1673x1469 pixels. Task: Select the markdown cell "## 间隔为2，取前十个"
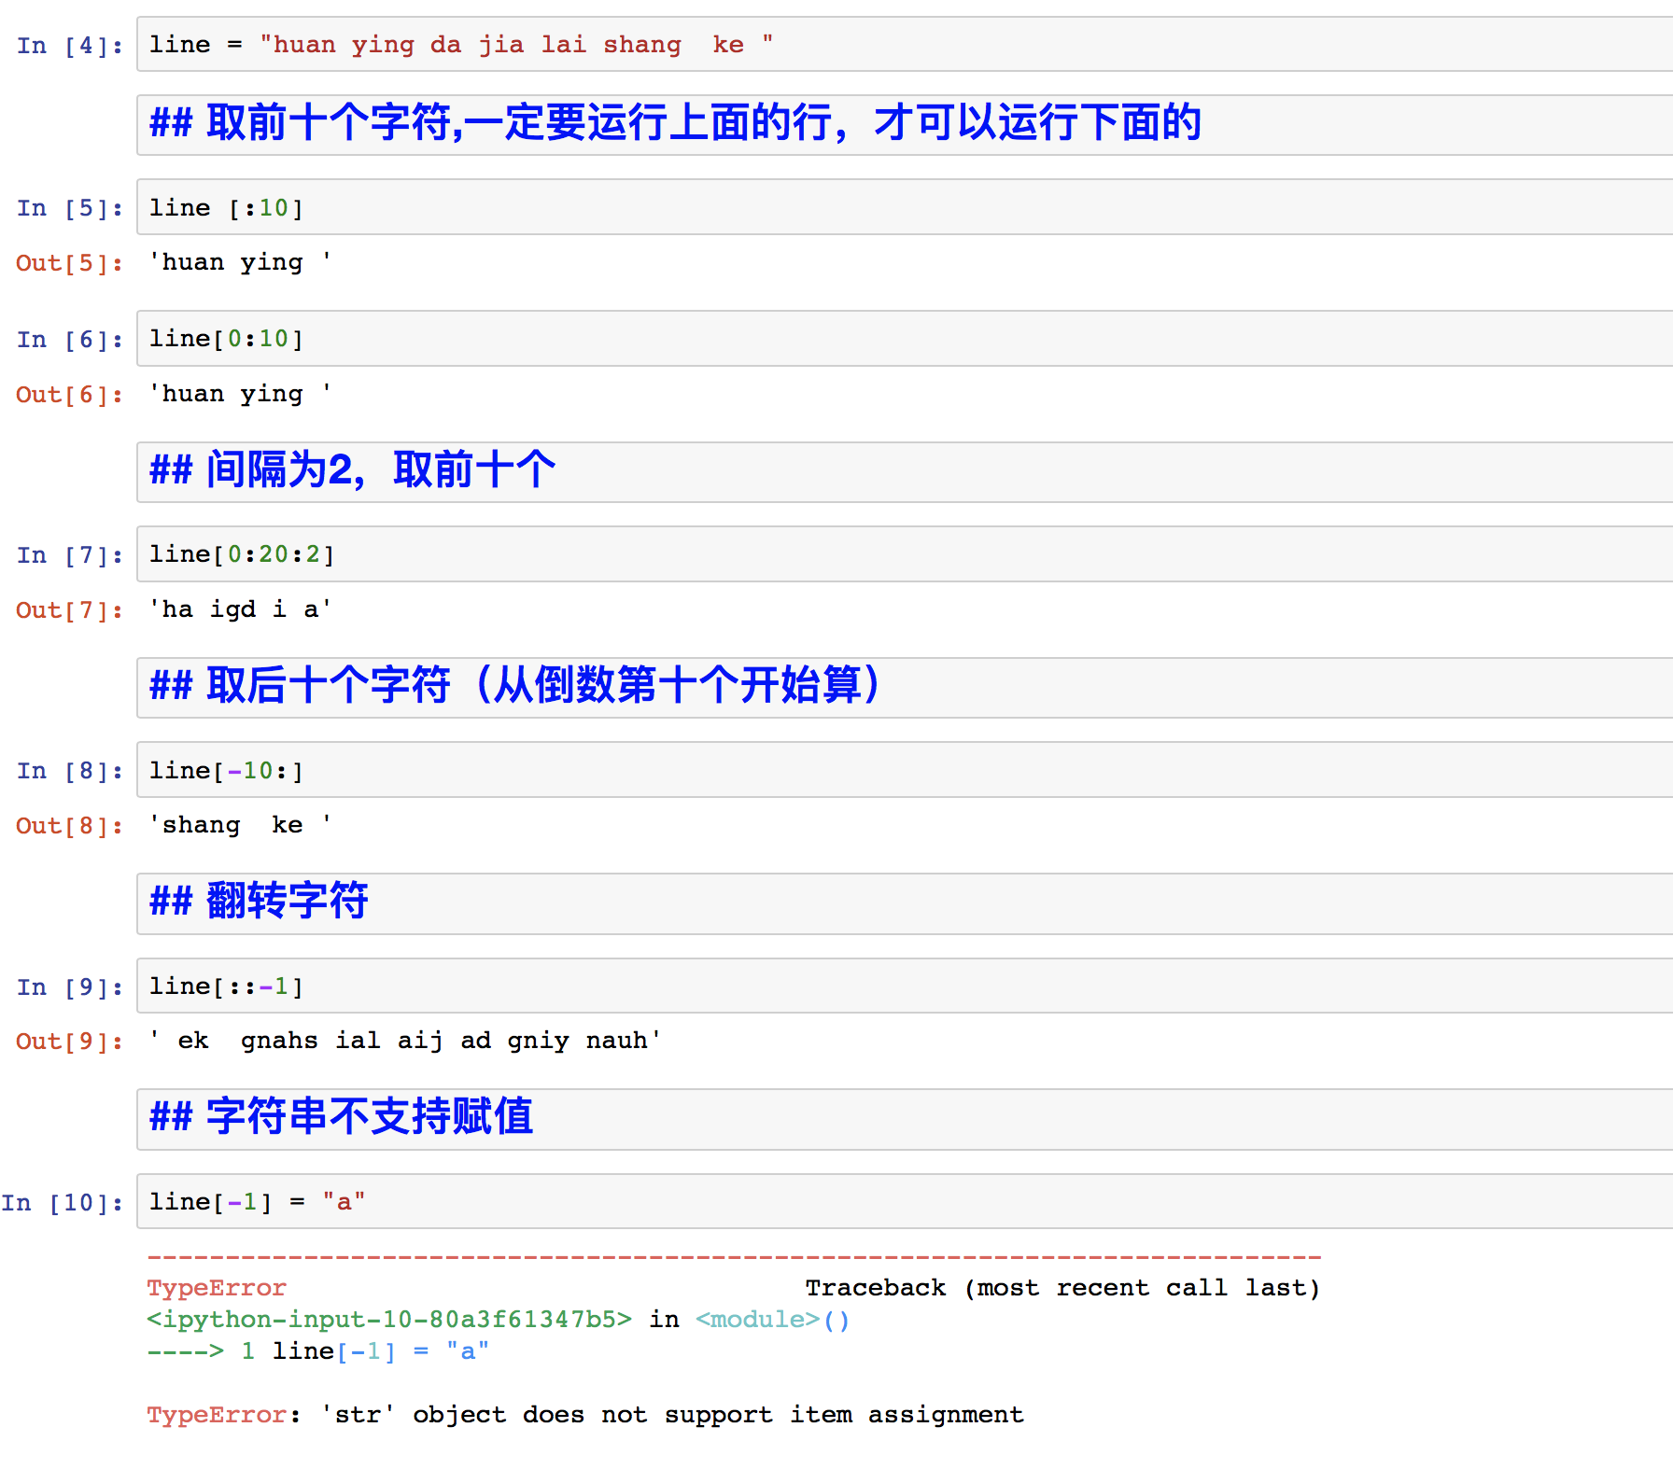tap(905, 471)
